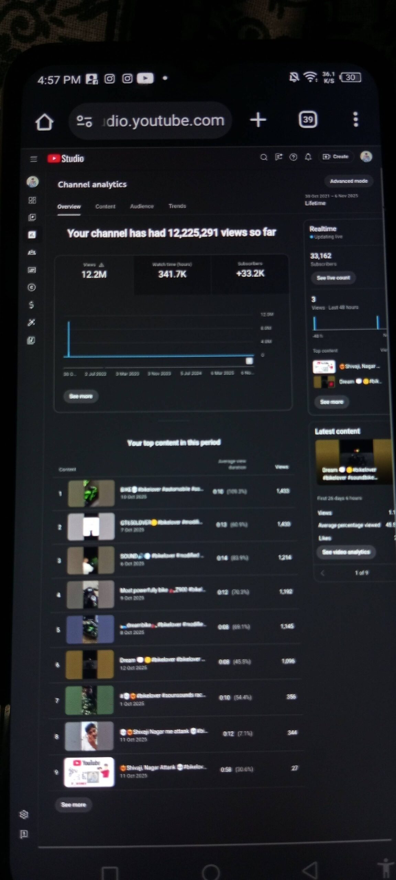Click the marker on the views chart timeline

tap(249, 361)
